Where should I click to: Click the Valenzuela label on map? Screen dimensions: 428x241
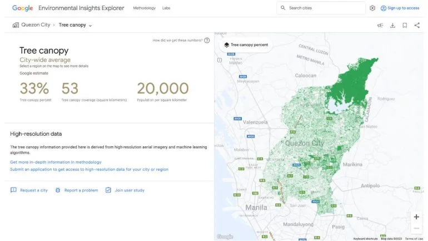(x=255, y=122)
